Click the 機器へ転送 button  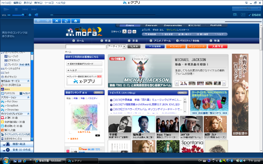point(17,144)
